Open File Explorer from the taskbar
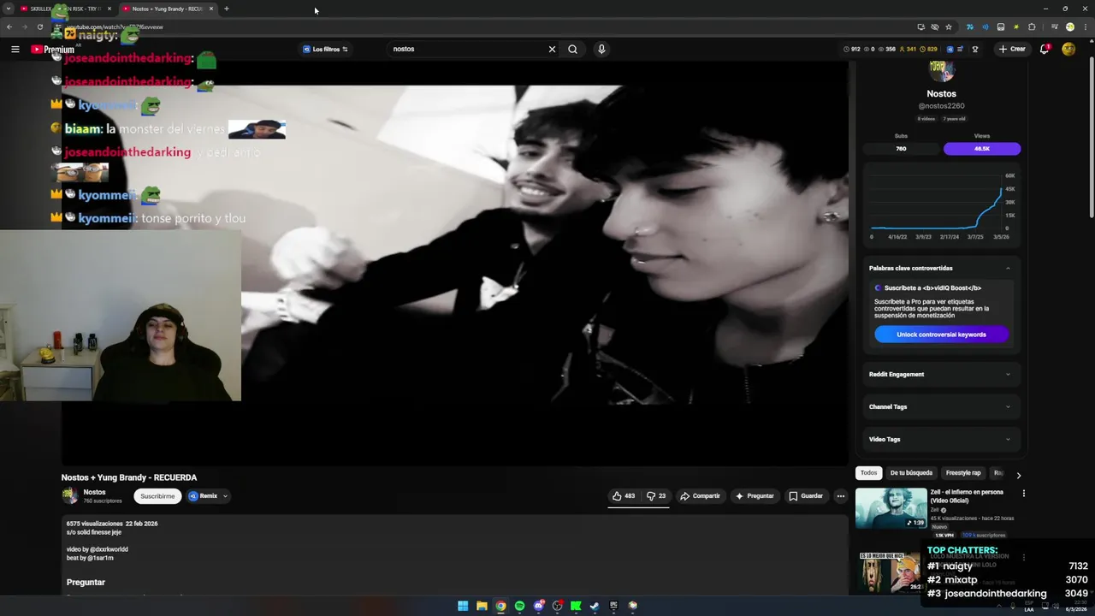 pos(482,606)
